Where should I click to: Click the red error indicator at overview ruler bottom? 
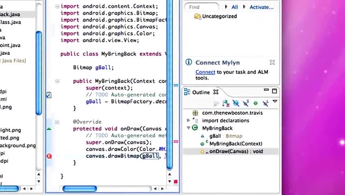[x=176, y=182]
